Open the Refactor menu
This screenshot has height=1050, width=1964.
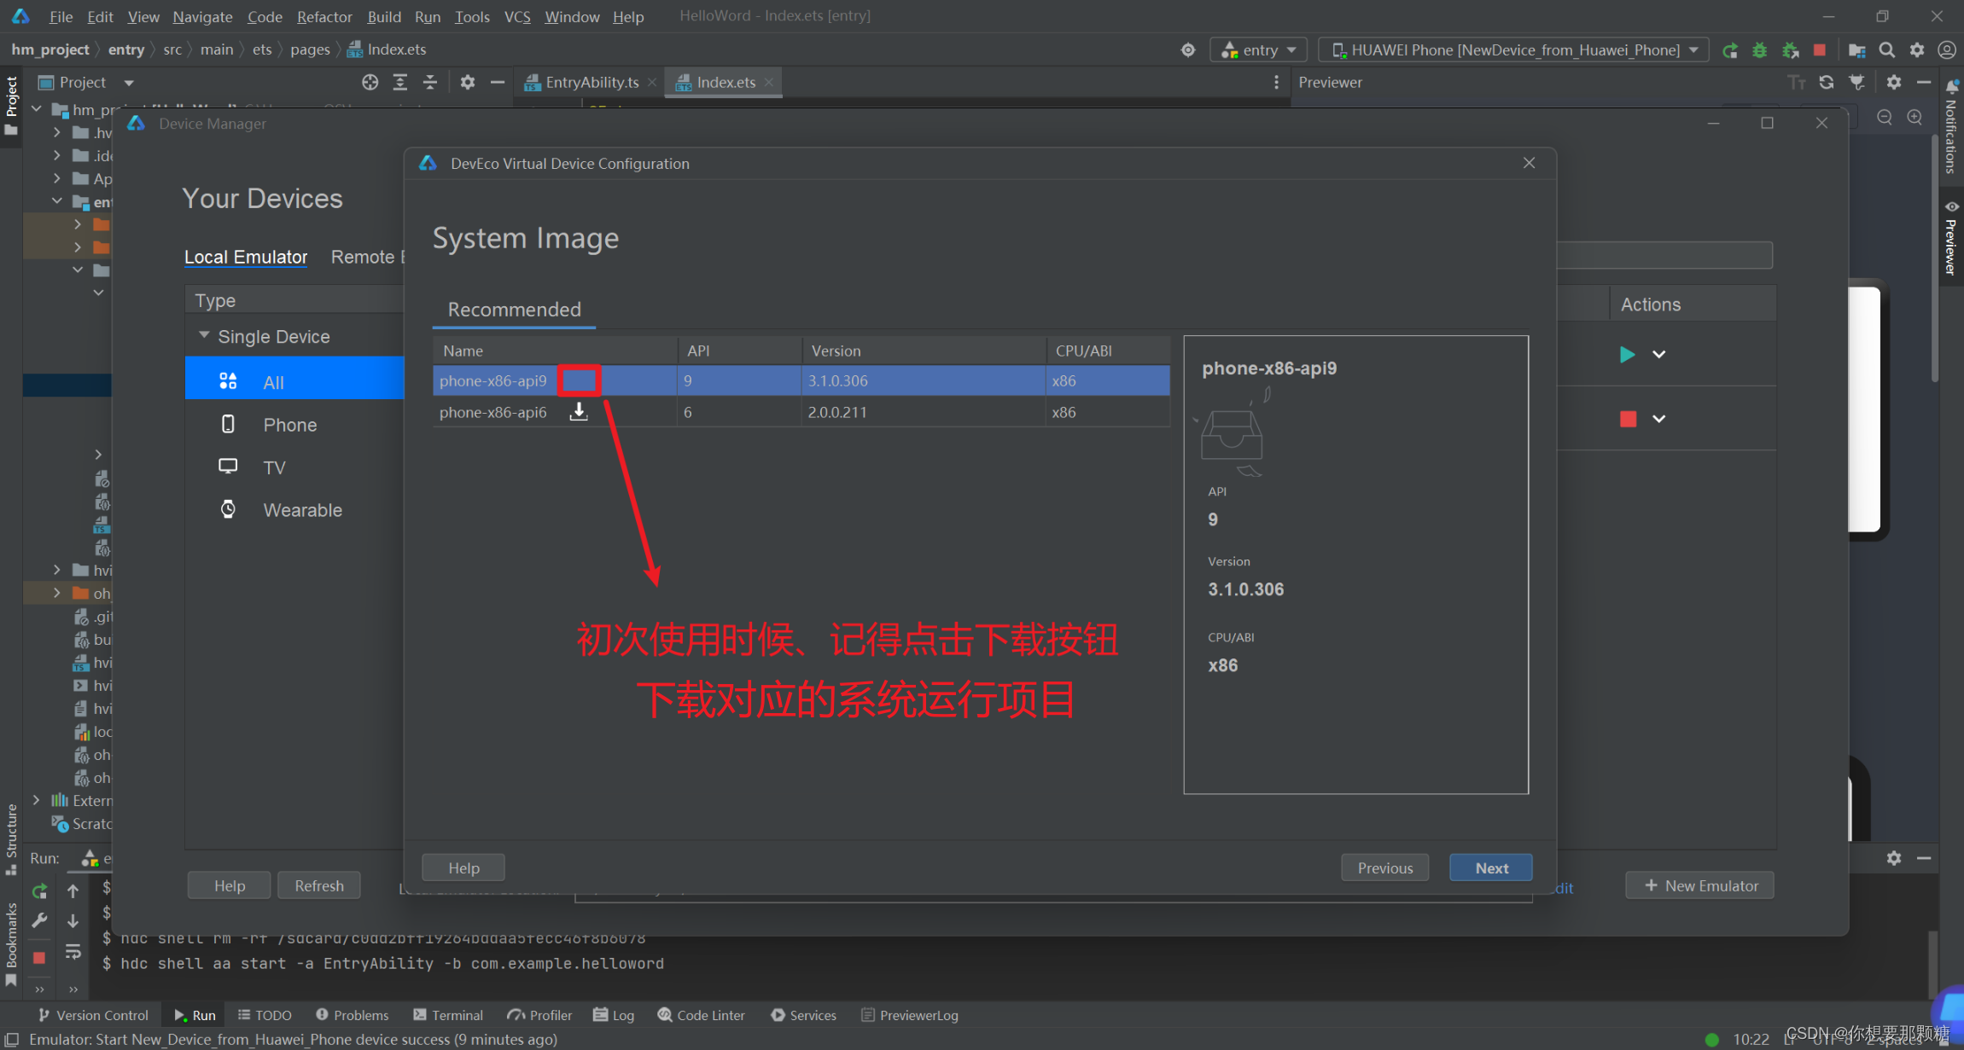323,16
